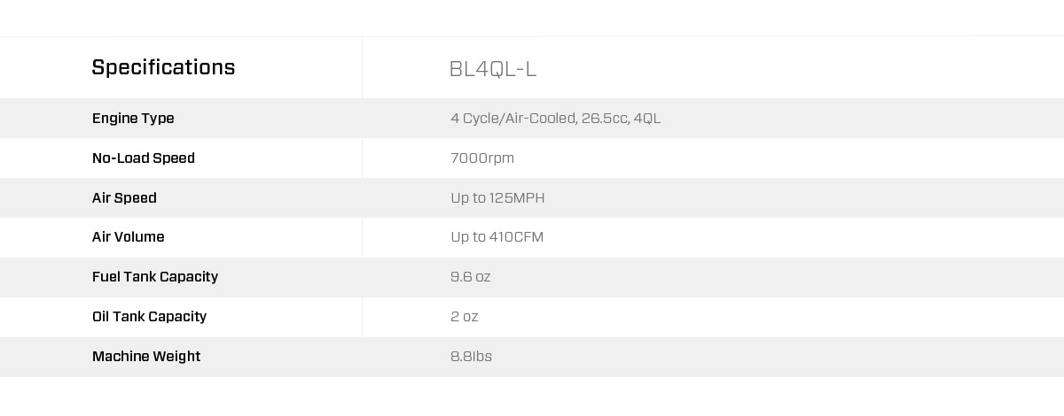This screenshot has width=1064, height=416.
Task: Select the BL4QL-L model name header
Action: 493,68
